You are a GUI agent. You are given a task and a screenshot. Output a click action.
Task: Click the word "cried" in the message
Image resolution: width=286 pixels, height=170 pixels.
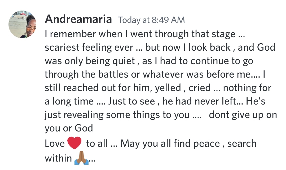(x=200, y=88)
